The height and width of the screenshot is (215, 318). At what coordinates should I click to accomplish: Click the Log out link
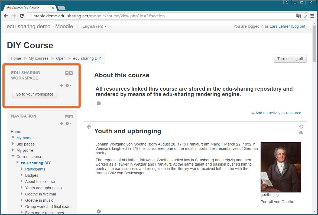pos(299,26)
